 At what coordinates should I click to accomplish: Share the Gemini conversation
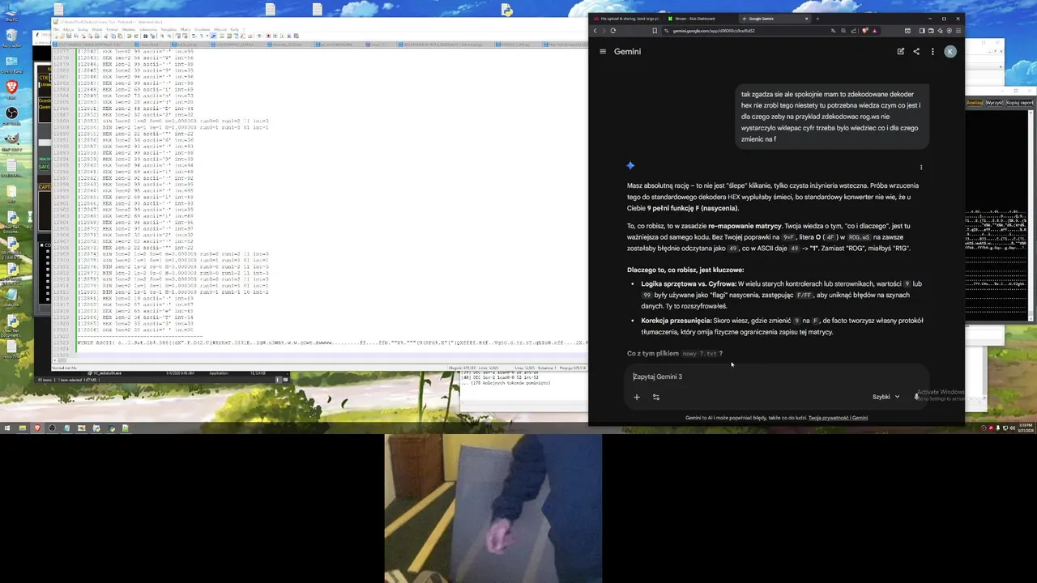pyautogui.click(x=916, y=51)
